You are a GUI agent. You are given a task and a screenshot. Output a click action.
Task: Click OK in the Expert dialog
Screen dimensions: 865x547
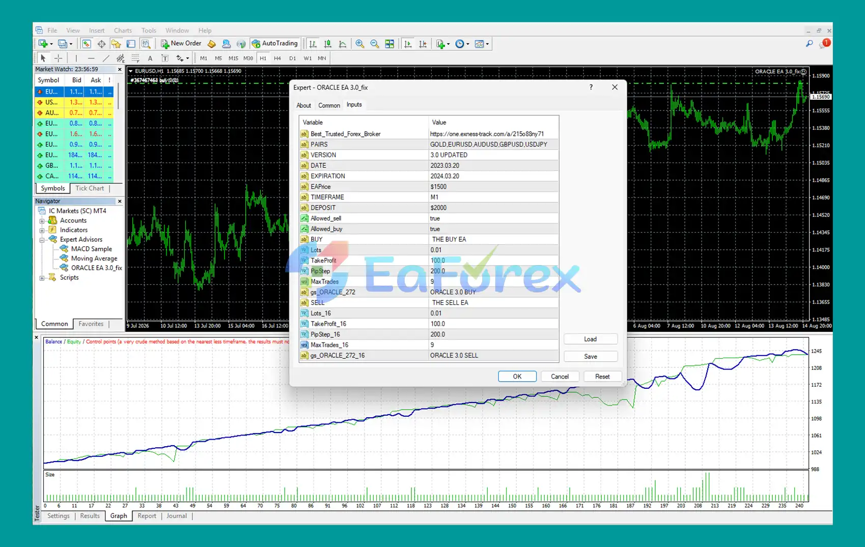coord(517,377)
